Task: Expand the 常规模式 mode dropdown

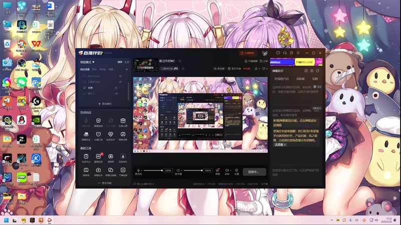Action: pyautogui.click(x=87, y=62)
